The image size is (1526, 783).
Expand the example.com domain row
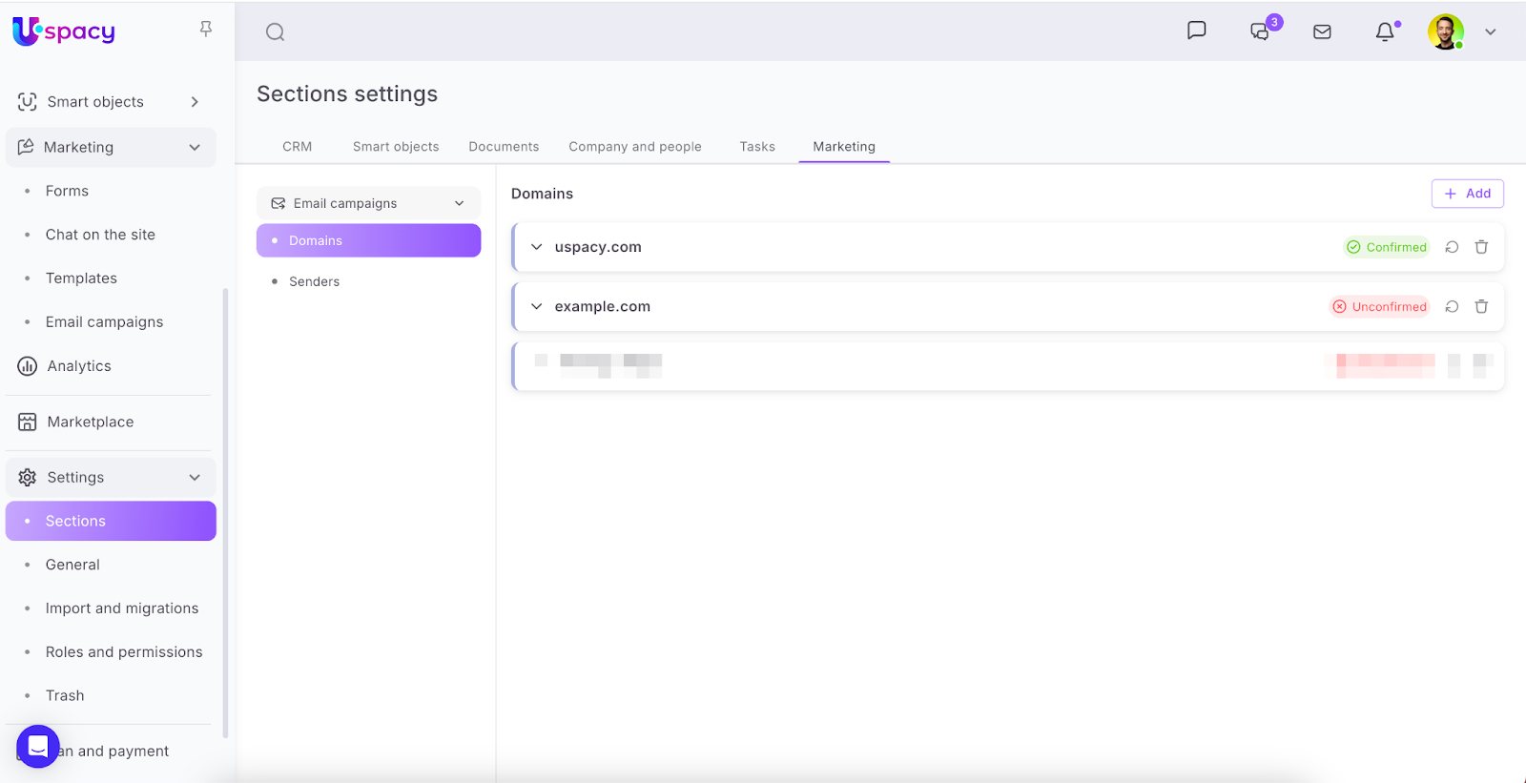(537, 307)
